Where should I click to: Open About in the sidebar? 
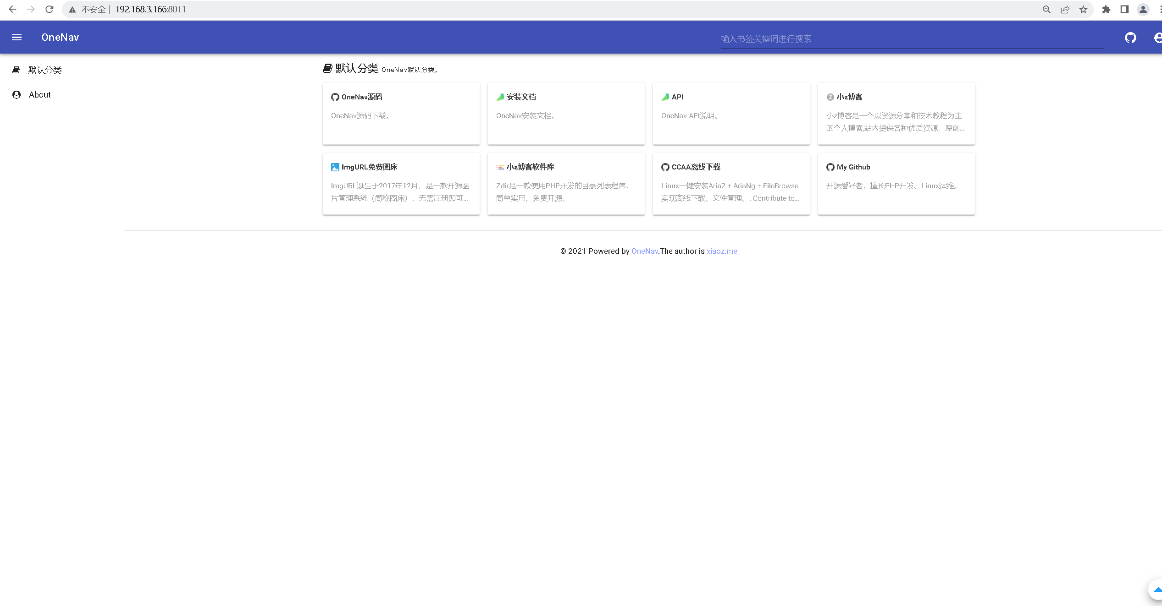39,94
